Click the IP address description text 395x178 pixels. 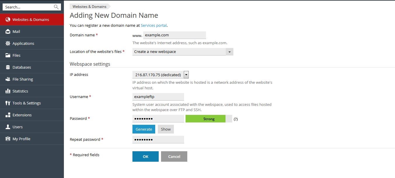tap(202, 85)
